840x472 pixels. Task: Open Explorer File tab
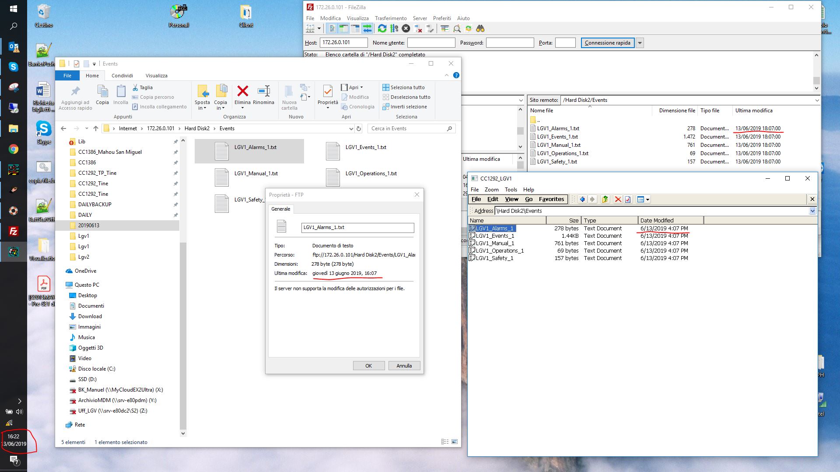(67, 76)
